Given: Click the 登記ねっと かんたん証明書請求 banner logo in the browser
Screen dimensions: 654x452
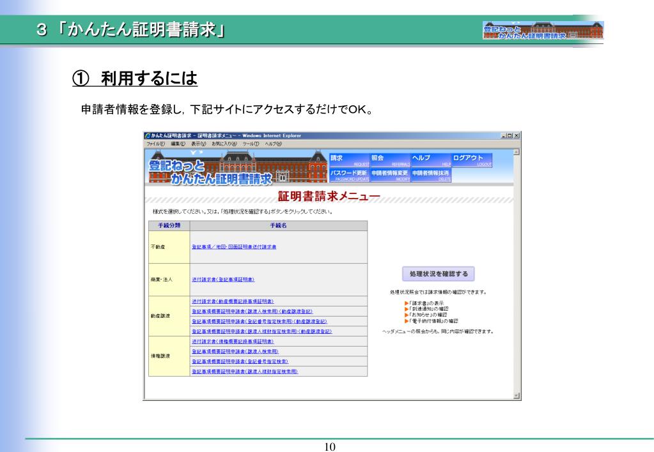Looking at the screenshot, I should pyautogui.click(x=237, y=167).
